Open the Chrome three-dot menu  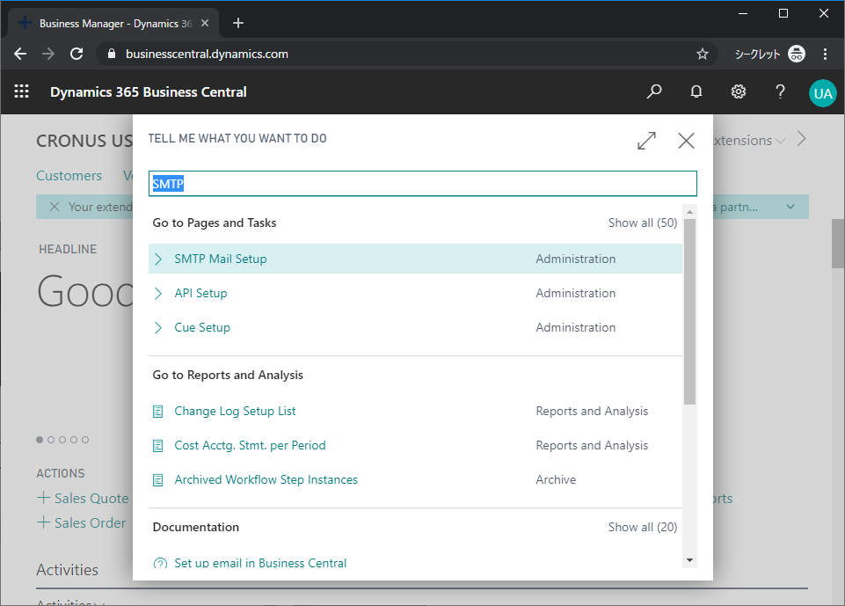[825, 54]
